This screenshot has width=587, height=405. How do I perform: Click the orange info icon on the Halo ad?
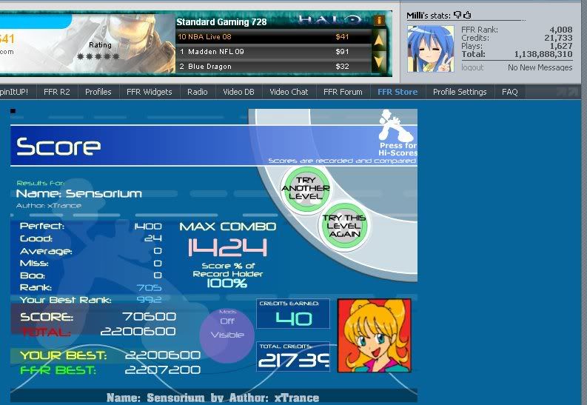380,21
